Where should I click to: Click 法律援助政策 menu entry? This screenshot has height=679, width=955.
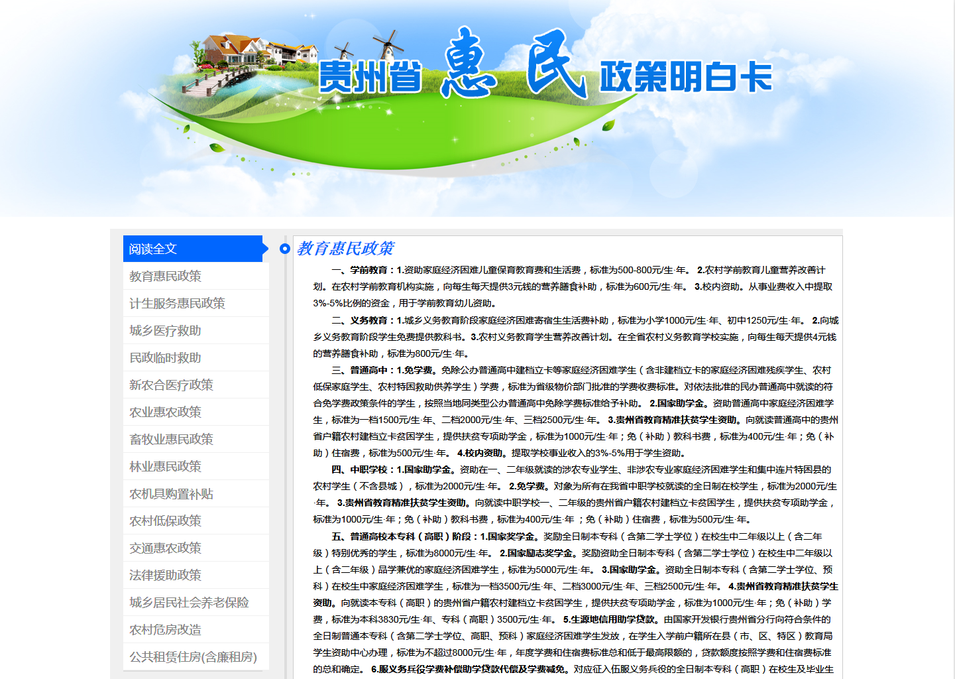tap(165, 576)
